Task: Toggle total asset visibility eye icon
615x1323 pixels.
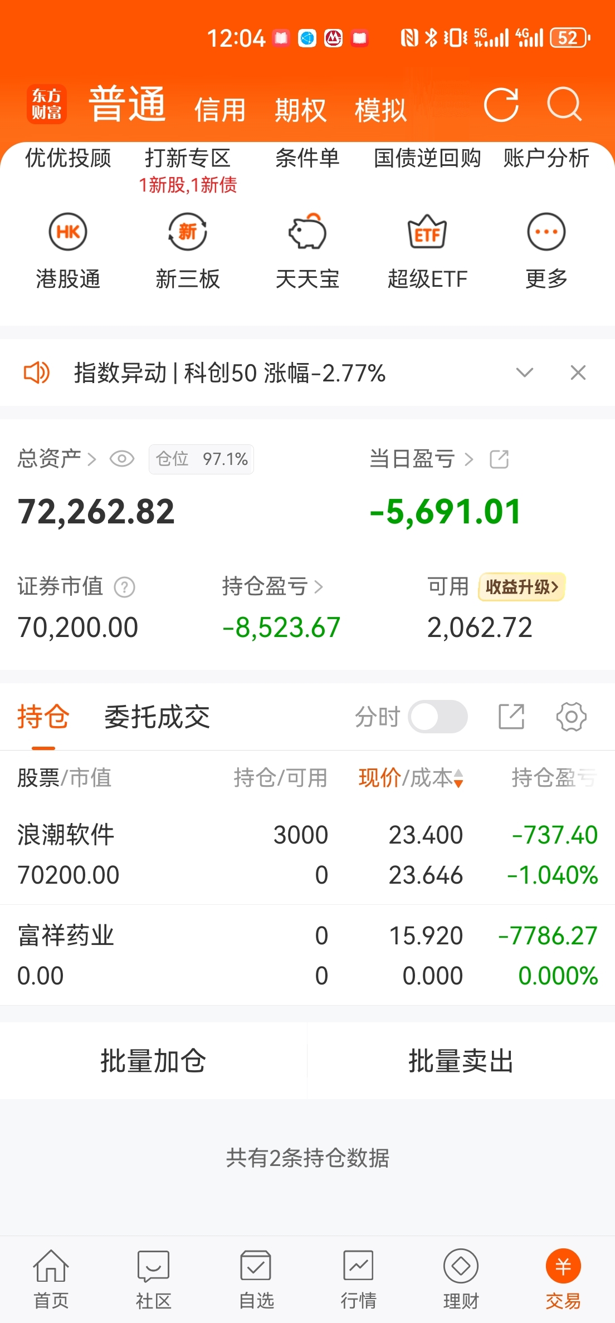Action: [122, 459]
